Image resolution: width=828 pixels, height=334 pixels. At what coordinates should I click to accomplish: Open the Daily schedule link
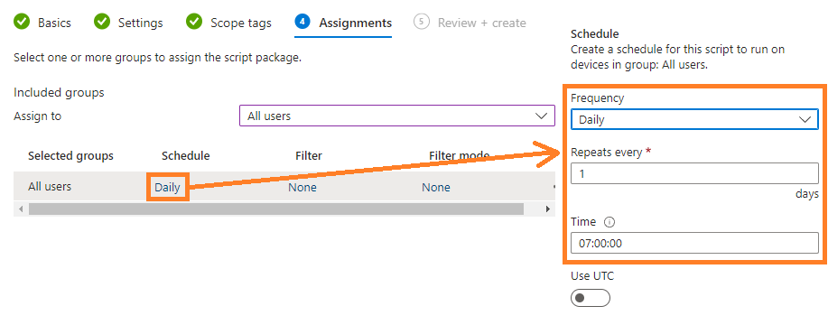[167, 187]
